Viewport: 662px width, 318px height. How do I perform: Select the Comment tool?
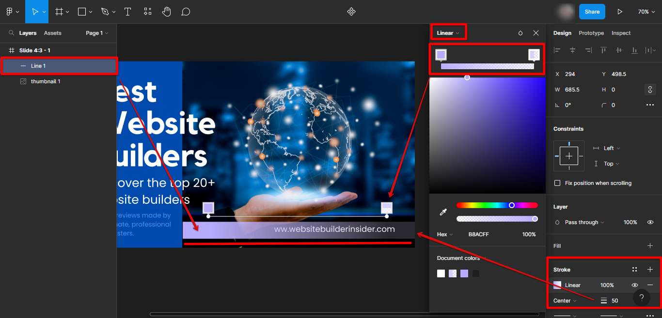(185, 12)
